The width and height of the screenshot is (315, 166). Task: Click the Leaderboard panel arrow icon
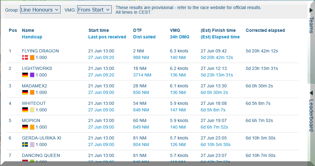point(311,93)
